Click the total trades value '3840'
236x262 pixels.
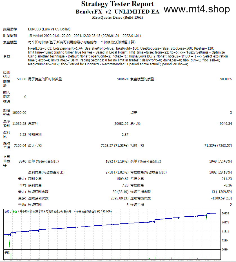(x=22, y=161)
